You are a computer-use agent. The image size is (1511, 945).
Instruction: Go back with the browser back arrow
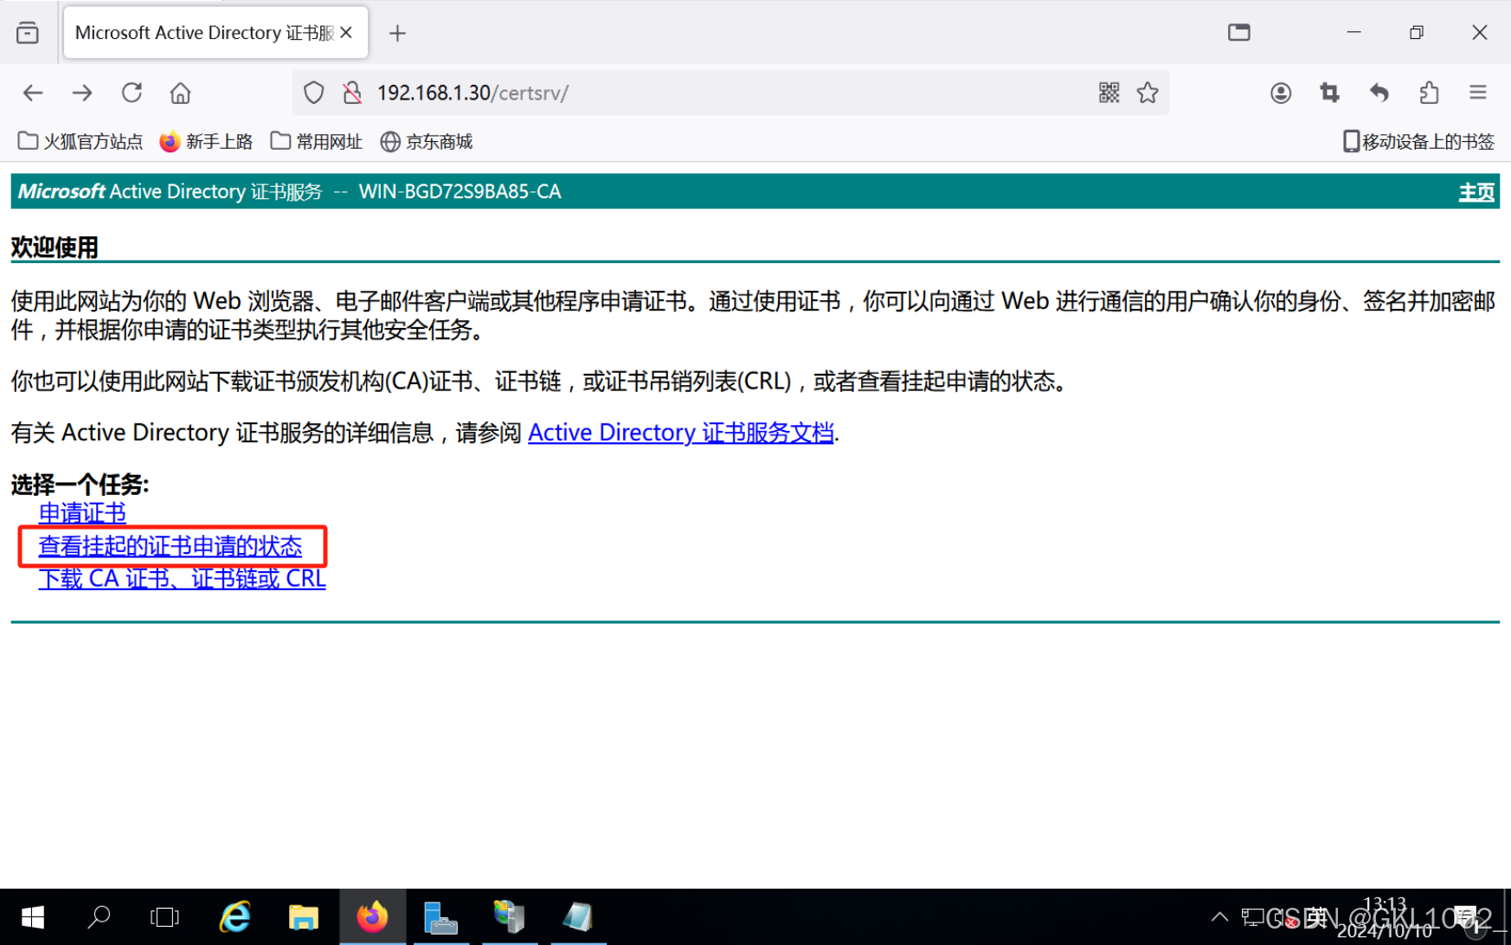coord(33,93)
